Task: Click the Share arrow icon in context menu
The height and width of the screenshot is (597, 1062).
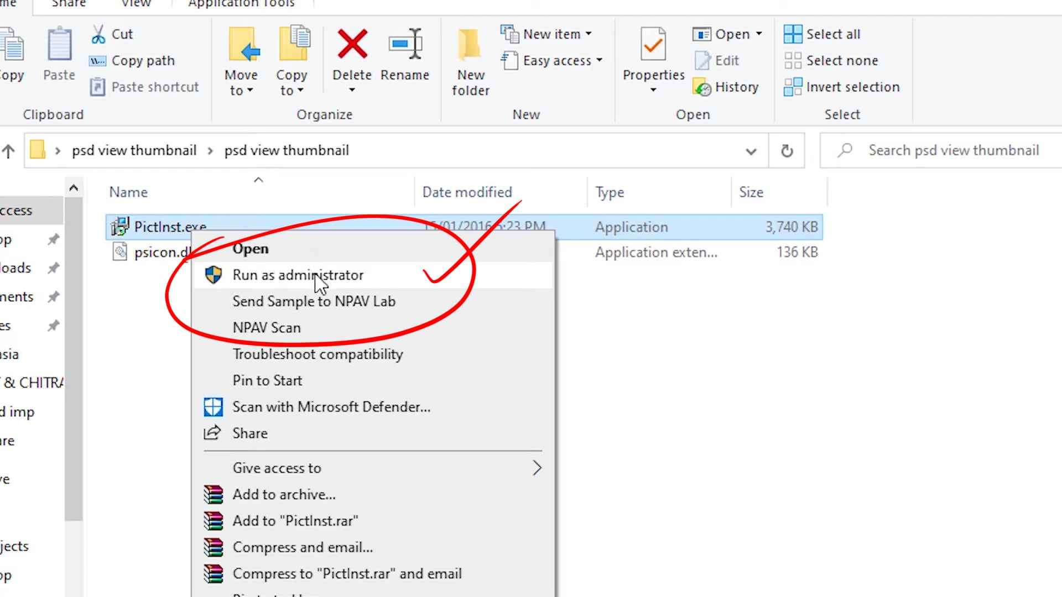Action: pyautogui.click(x=212, y=433)
